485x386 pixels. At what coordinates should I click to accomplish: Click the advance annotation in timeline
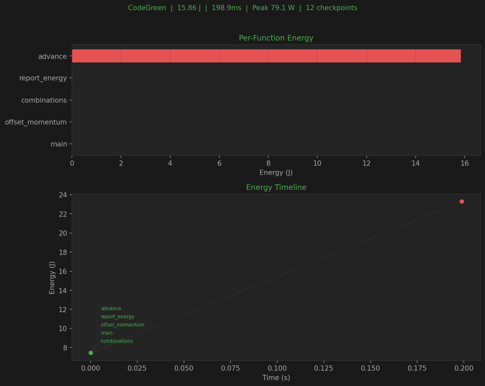point(111,309)
